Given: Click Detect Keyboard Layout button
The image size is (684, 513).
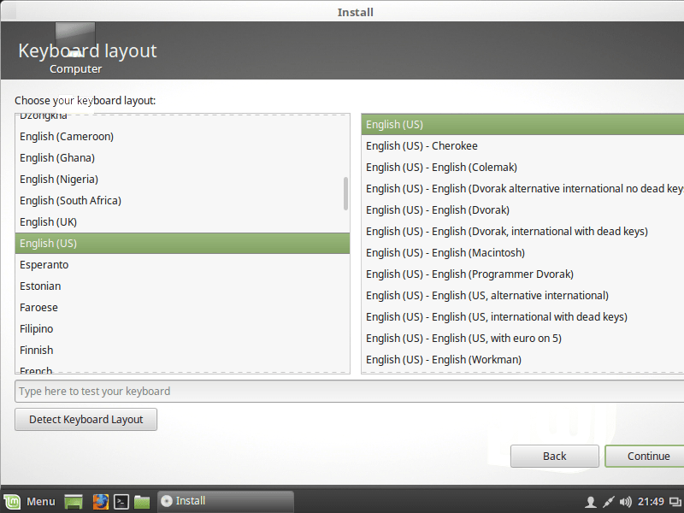Looking at the screenshot, I should tap(86, 419).
